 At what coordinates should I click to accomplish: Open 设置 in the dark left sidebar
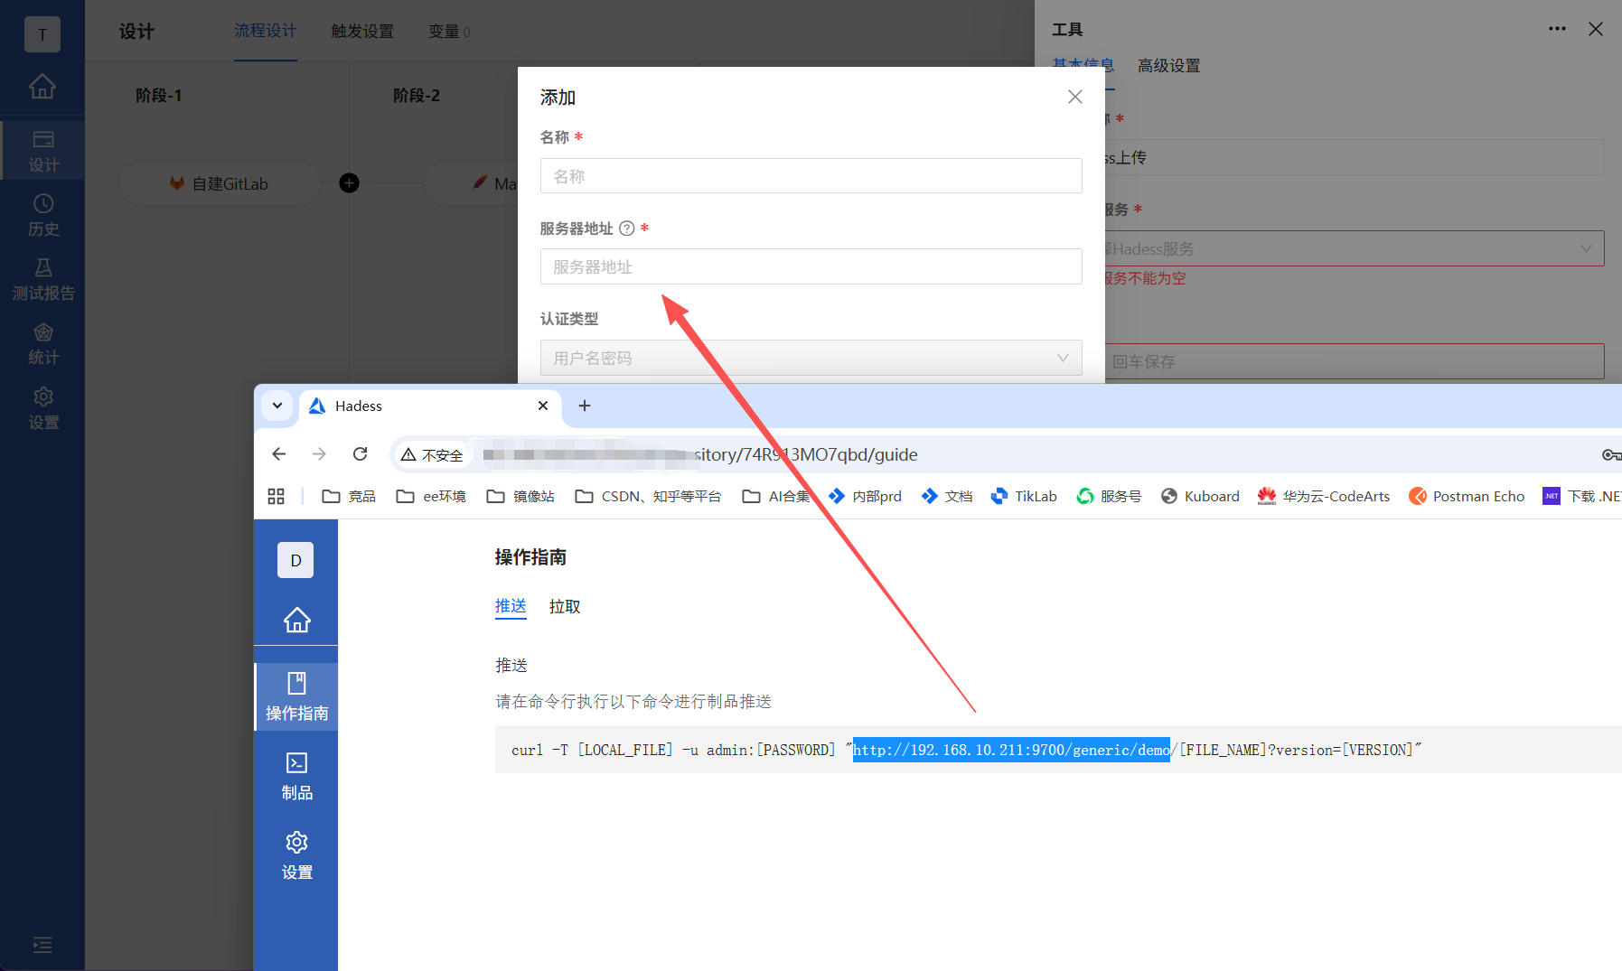coord(42,408)
